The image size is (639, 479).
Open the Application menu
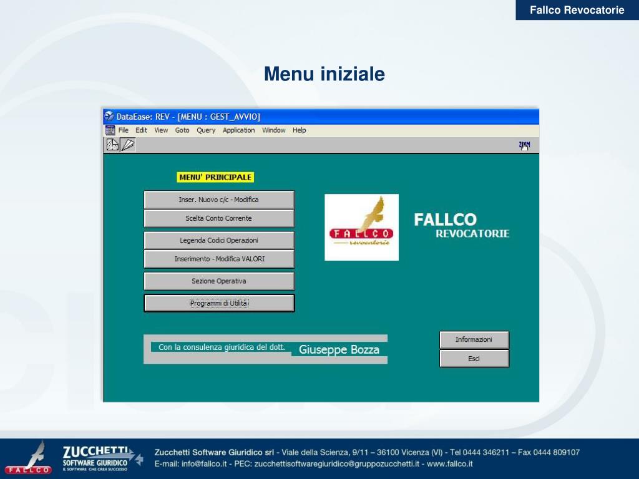[x=238, y=130]
